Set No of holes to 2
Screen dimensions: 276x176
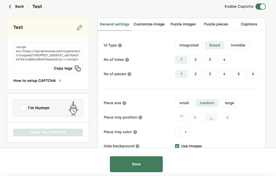[195, 60]
